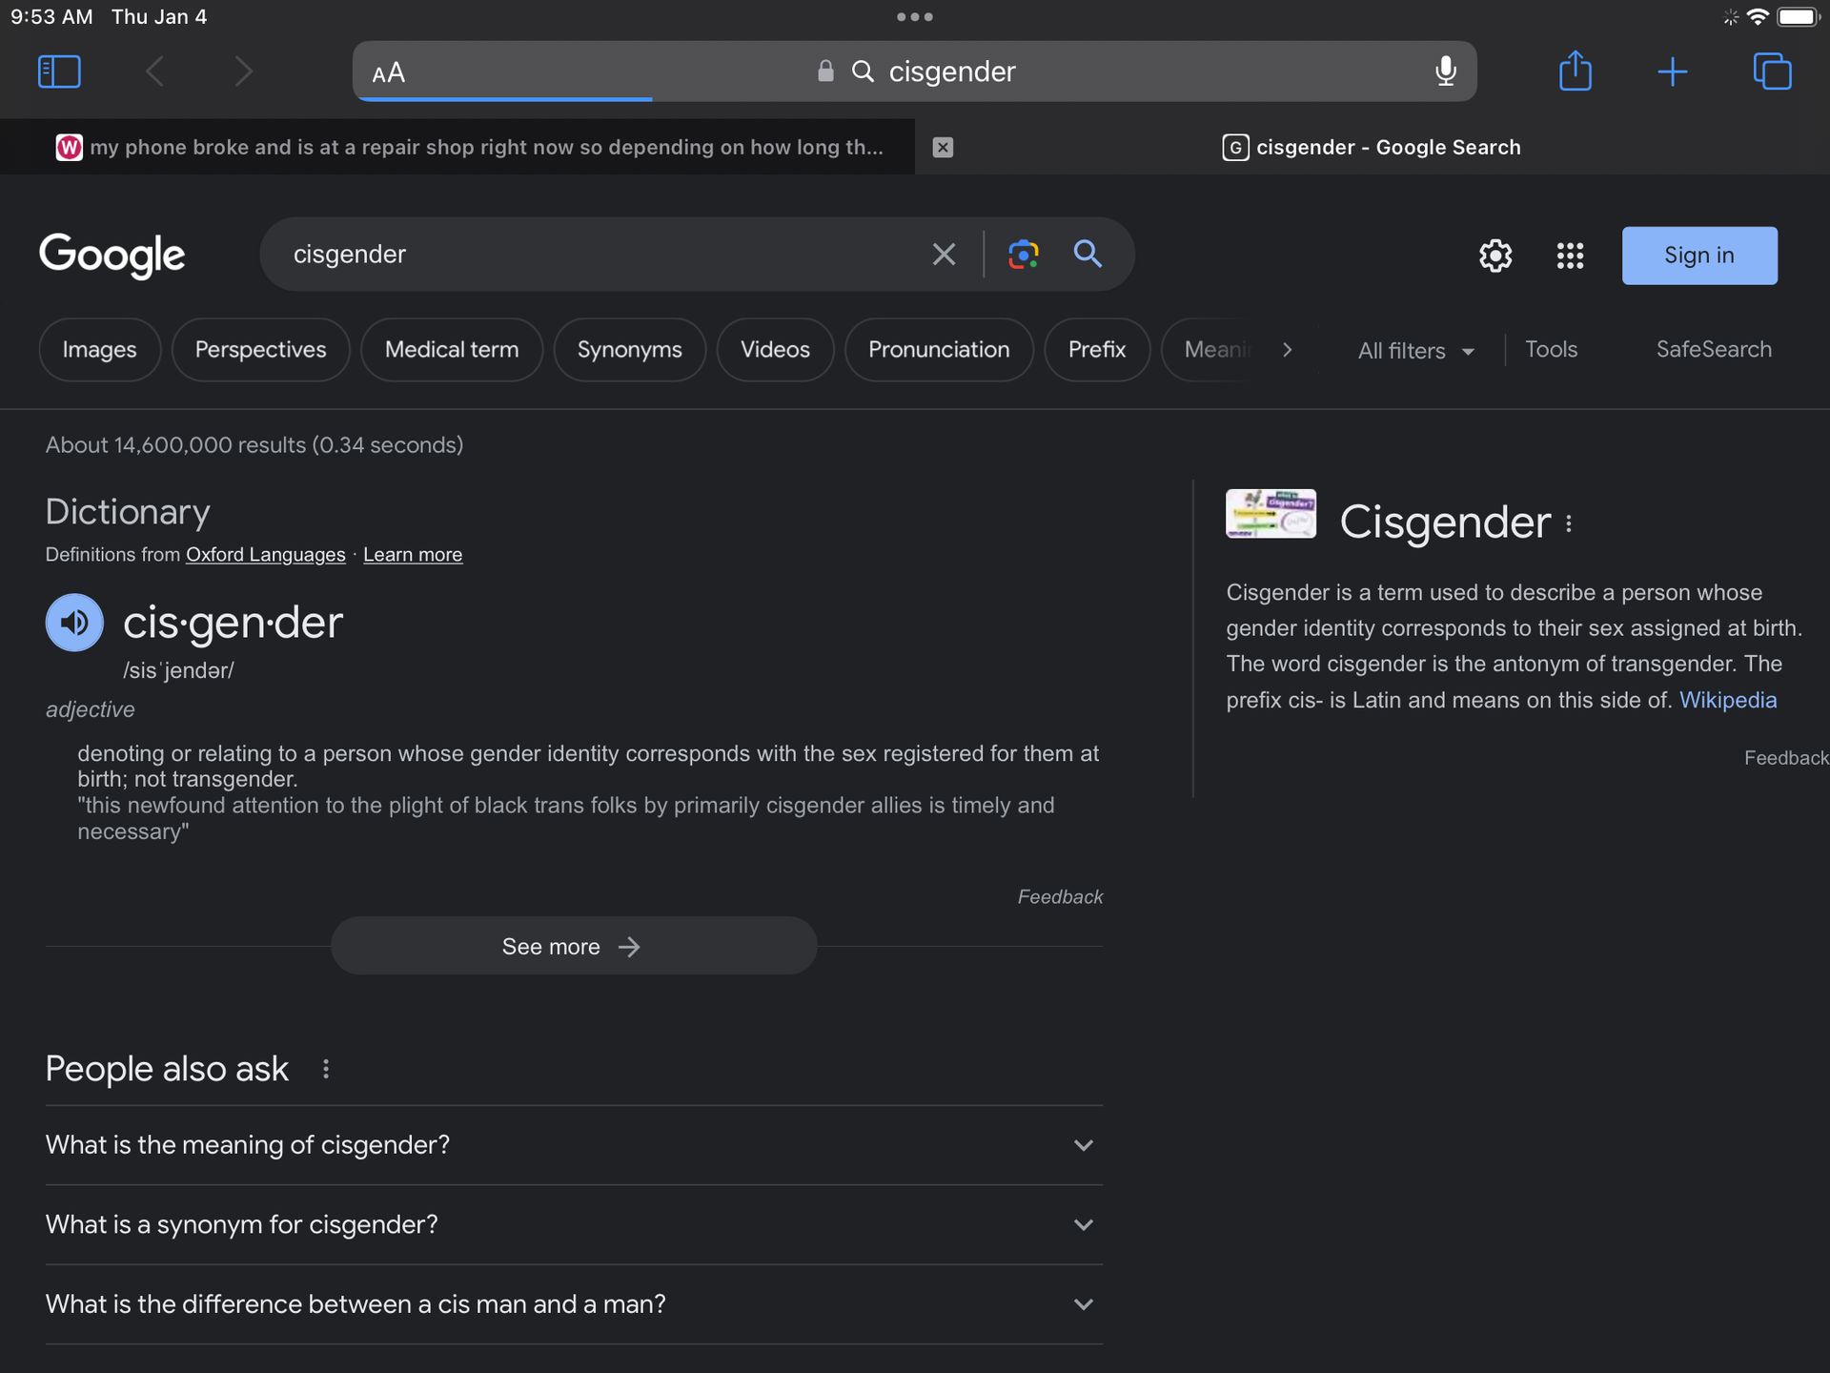1830x1373 pixels.
Task: Open a new tab with plus icon
Action: (1672, 72)
